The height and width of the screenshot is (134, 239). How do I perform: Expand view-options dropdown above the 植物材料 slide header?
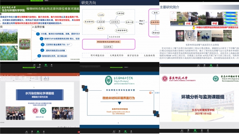[46, 1]
